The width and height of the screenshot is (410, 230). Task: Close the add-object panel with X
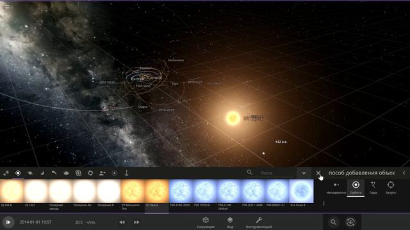tap(318, 173)
